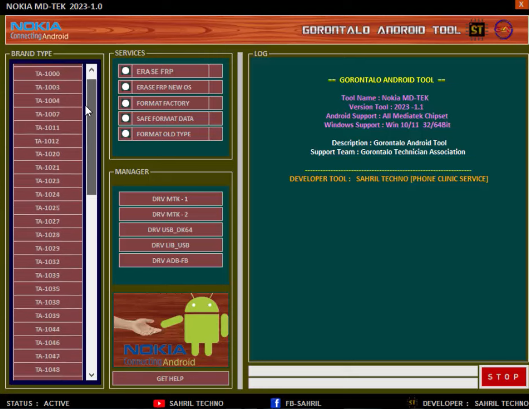
Task: Click the scroll down arrow in brand list
Action: tap(91, 375)
